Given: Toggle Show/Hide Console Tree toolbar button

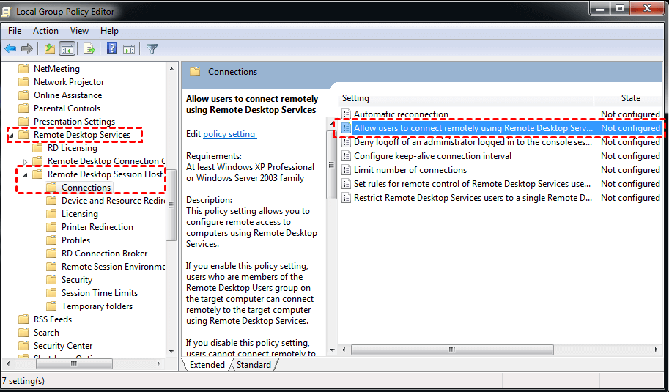Looking at the screenshot, I should [67, 49].
